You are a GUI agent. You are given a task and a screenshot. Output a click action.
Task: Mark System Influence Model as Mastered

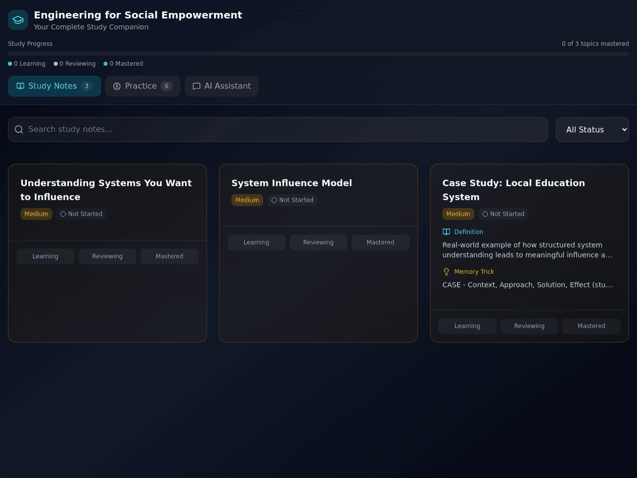[x=380, y=242]
